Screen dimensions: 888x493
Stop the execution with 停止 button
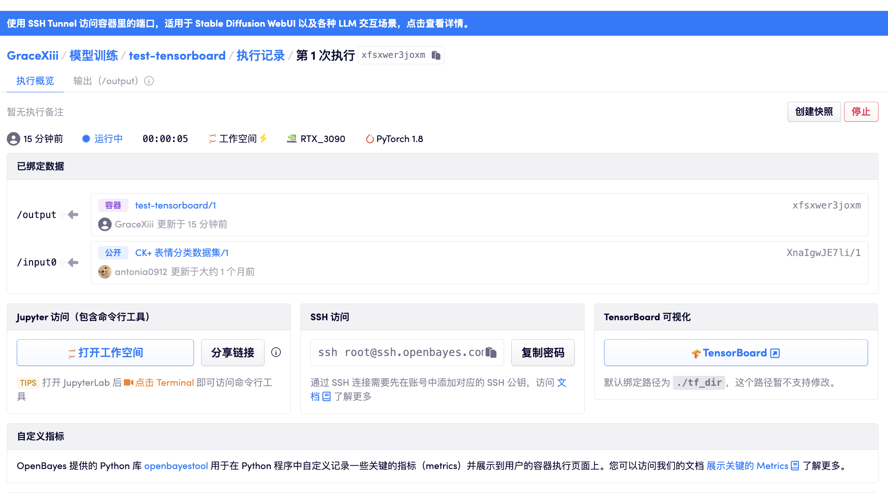click(860, 112)
